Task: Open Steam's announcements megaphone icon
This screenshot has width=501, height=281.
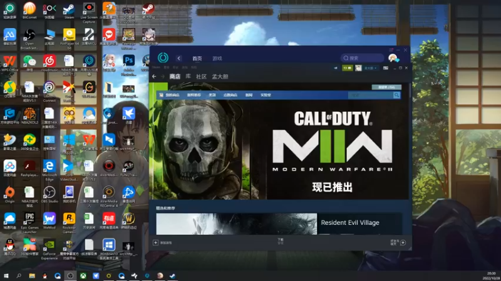Action: (336, 68)
